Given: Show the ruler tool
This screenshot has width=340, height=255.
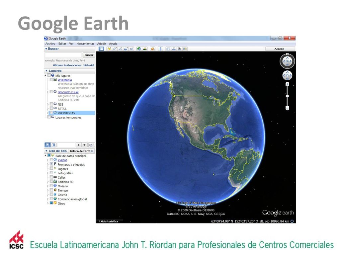Looking at the screenshot, I should [x=160, y=49].
